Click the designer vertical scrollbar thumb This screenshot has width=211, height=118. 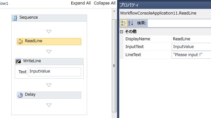tap(114, 65)
